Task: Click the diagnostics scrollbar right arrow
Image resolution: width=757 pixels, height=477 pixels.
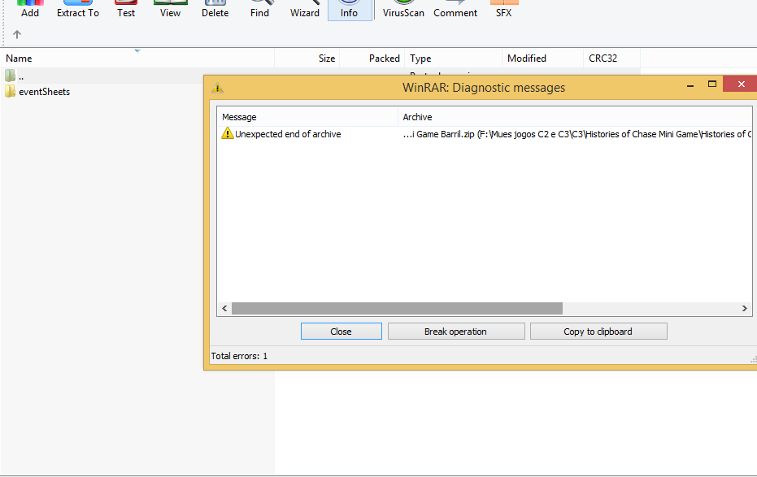Action: [745, 308]
